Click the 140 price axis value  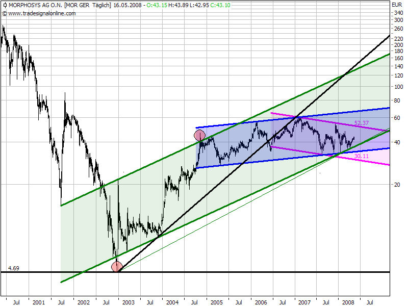[399, 66]
